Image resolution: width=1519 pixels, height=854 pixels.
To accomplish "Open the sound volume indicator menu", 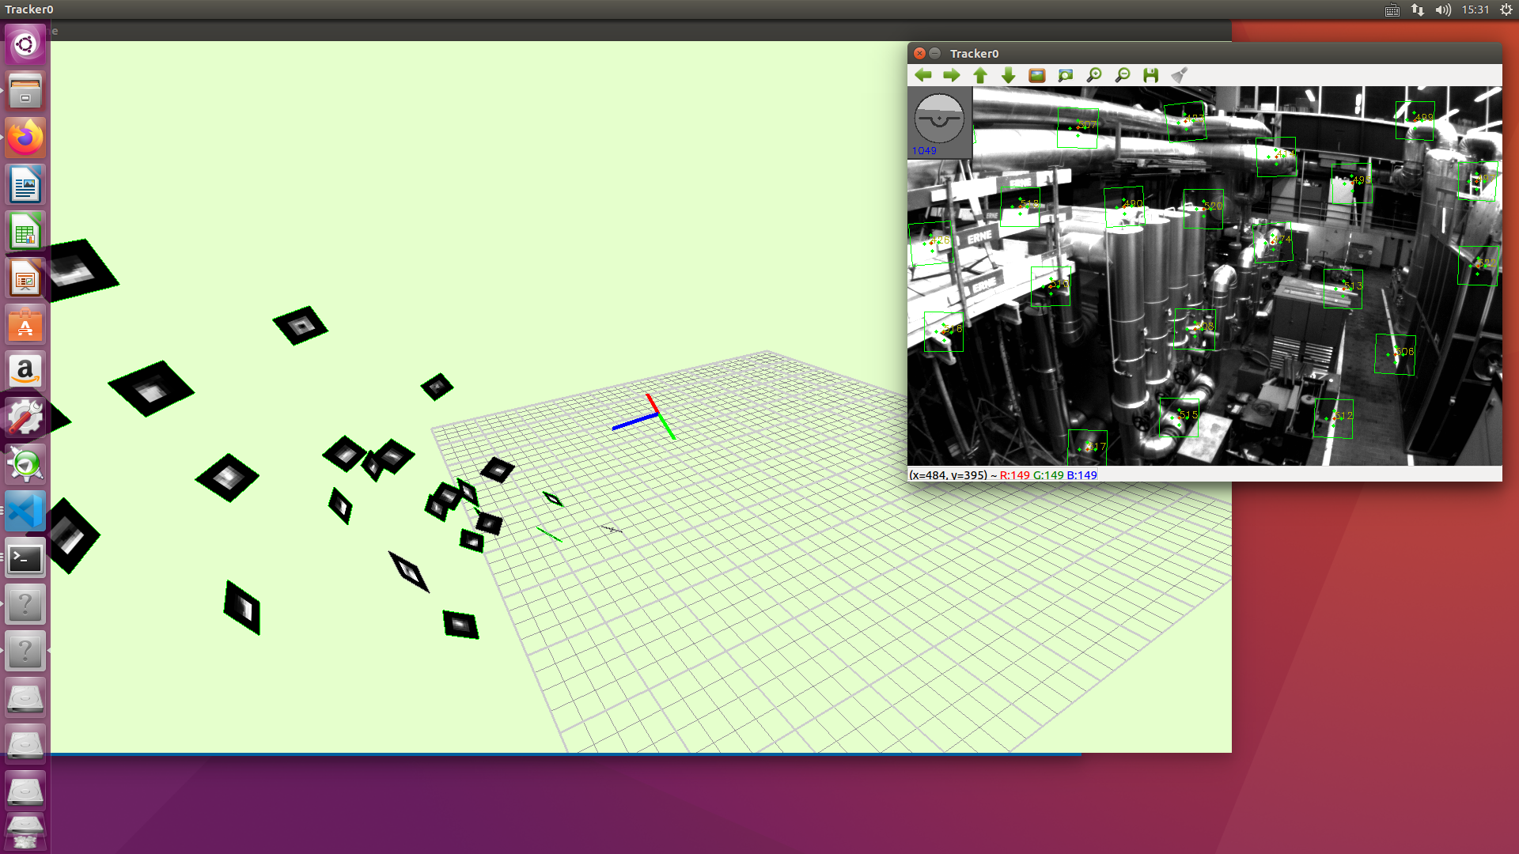I will tap(1443, 9).
